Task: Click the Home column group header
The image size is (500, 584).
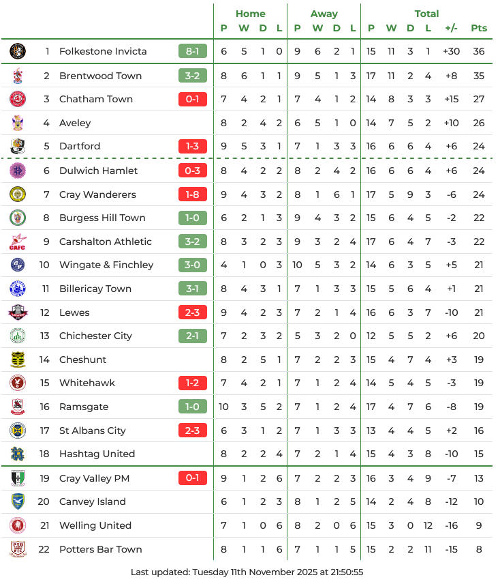Action: click(251, 14)
